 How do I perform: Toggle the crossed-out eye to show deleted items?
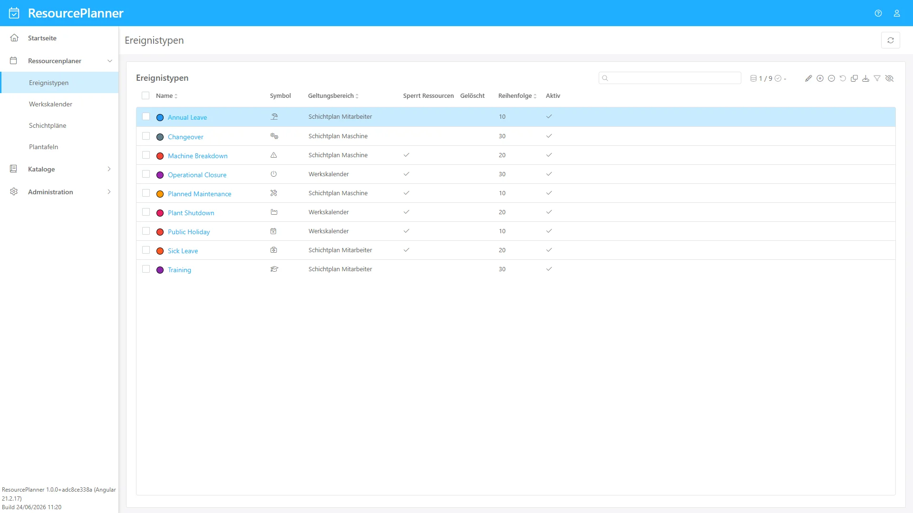[889, 78]
